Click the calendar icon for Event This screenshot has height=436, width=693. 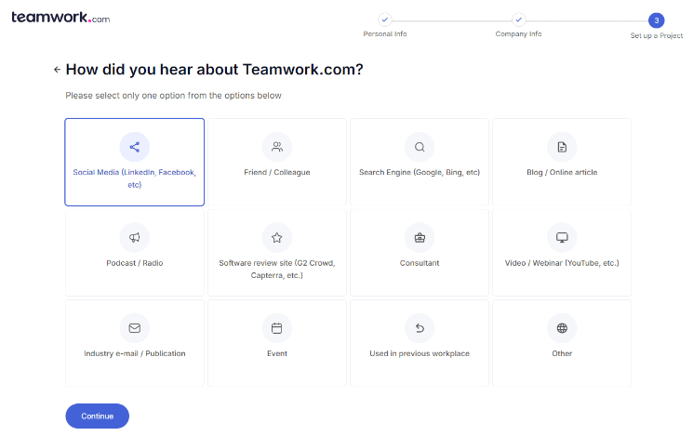[277, 328]
